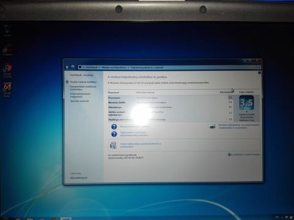Expand the arrow after Vezérlőpult breadcrumb

[x=99, y=67]
